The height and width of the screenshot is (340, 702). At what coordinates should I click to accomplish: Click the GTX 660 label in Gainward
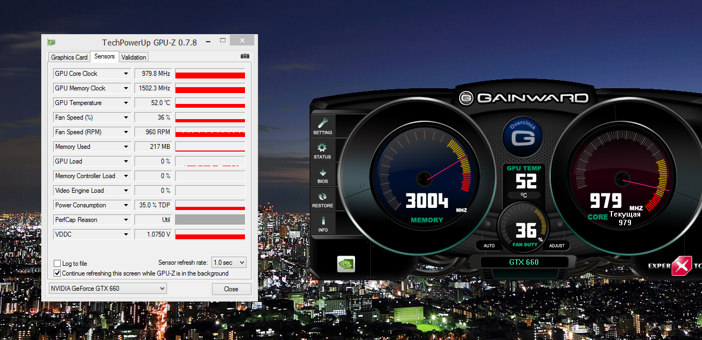[x=524, y=263]
